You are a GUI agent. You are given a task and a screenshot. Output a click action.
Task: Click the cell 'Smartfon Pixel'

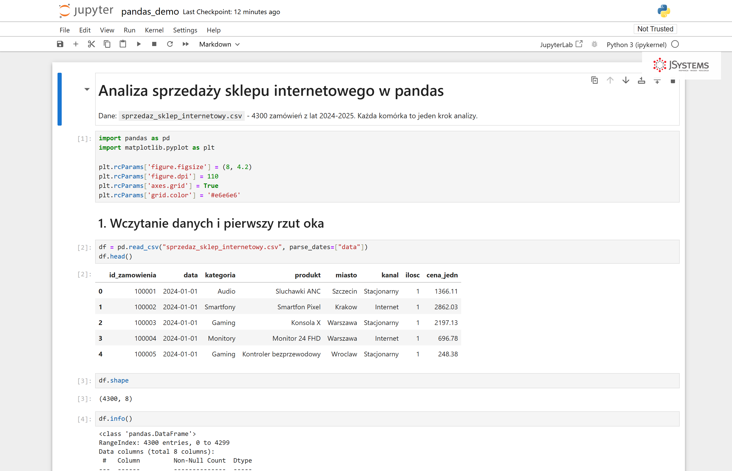coord(299,307)
